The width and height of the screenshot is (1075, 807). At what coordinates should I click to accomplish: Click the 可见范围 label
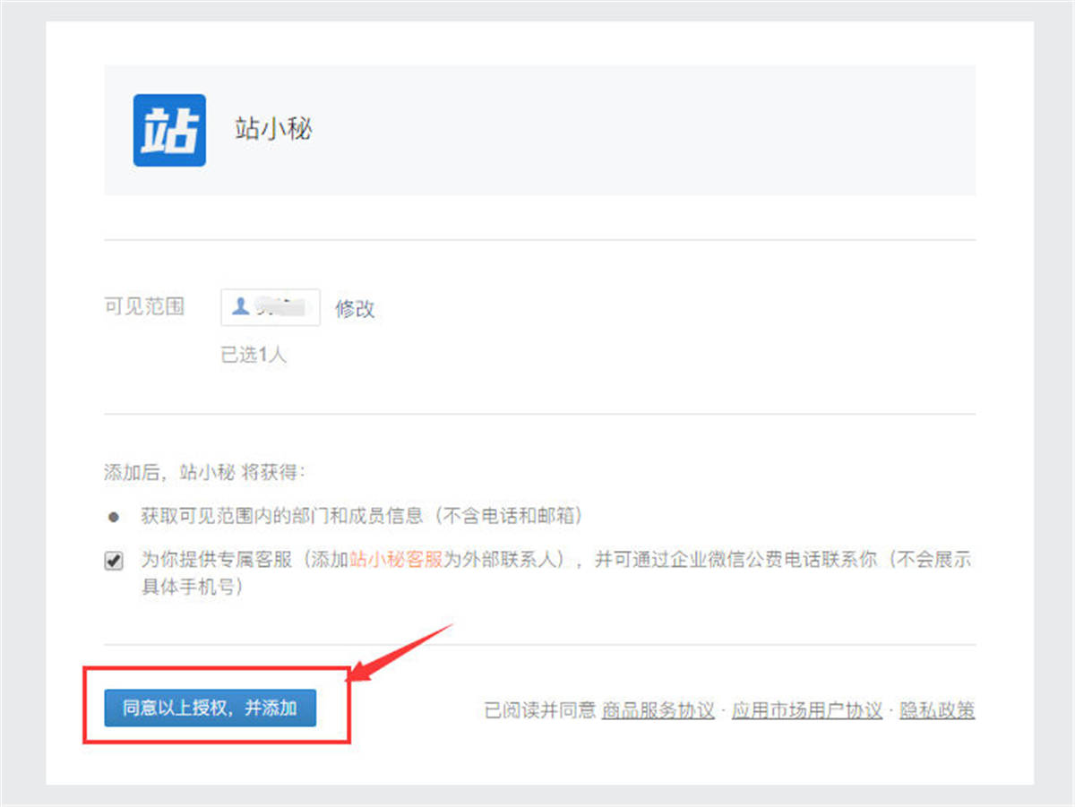pyautogui.click(x=144, y=307)
